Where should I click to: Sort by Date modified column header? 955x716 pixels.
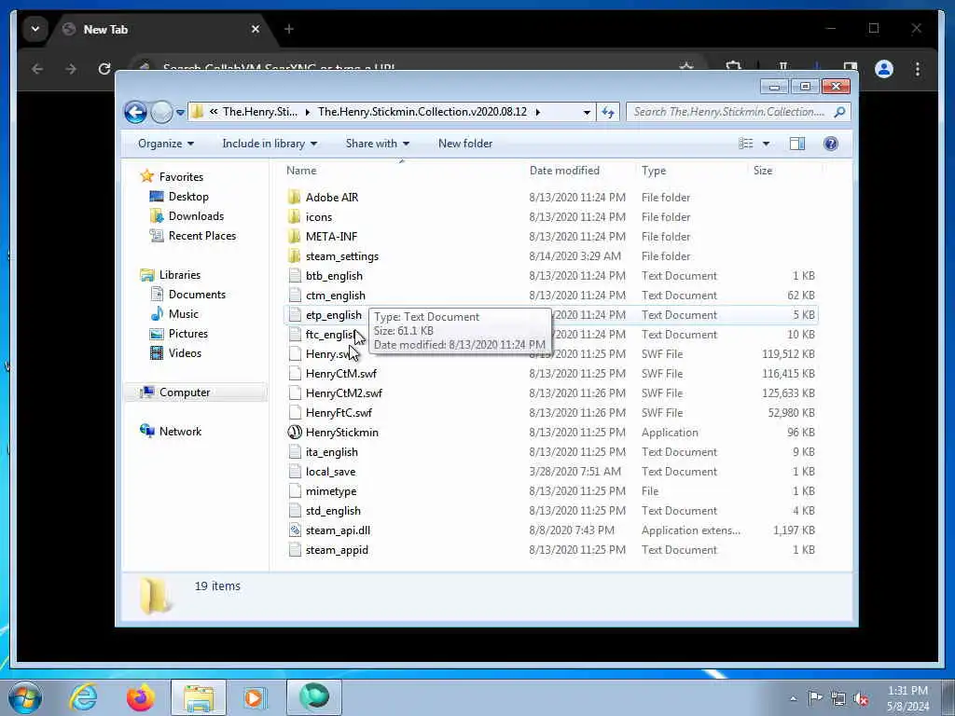pos(564,172)
